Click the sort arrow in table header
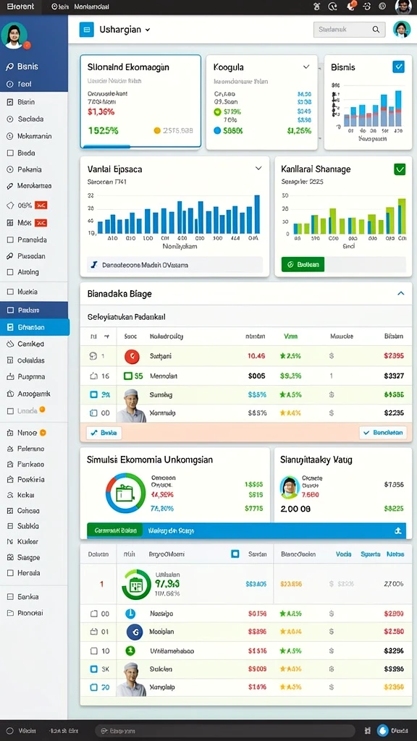The height and width of the screenshot is (741, 417). [107, 336]
